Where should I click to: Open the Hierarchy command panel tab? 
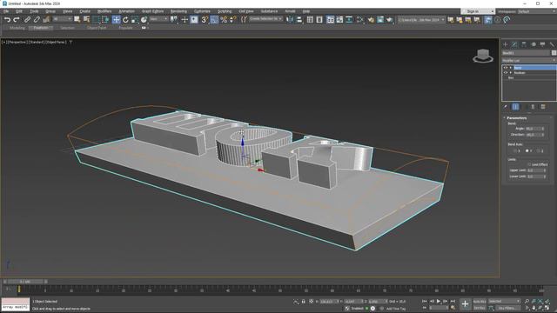[x=524, y=44]
